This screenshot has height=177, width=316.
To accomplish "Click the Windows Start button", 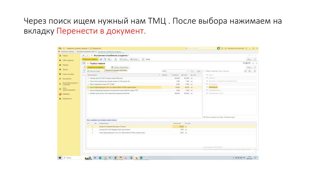I will click(60, 158).
